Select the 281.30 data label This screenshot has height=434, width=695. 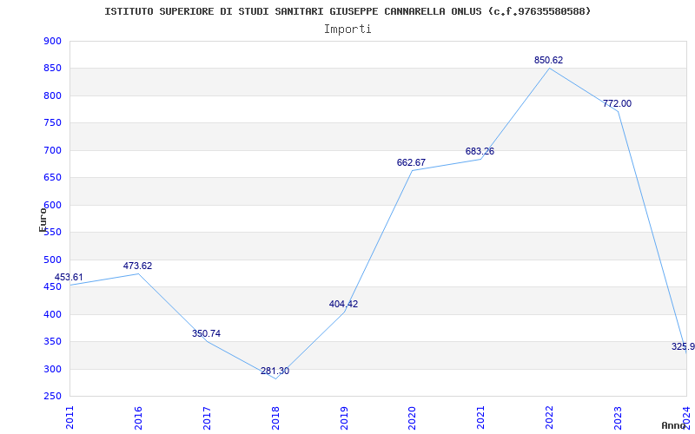click(x=275, y=372)
